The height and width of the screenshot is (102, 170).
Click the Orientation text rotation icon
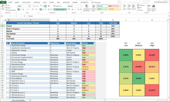pyautogui.click(x=49, y=6)
